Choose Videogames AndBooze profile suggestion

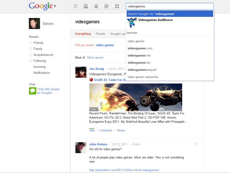170,23
